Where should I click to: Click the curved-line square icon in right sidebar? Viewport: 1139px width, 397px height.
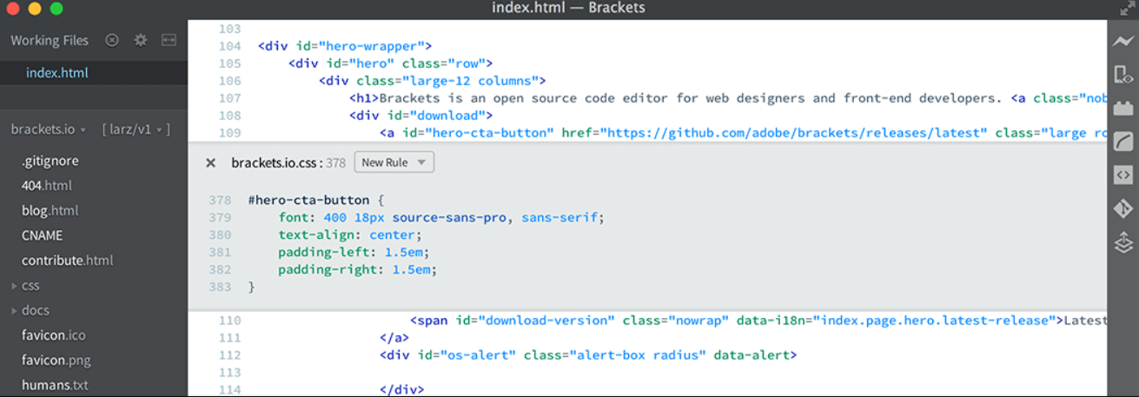pos(1122,141)
